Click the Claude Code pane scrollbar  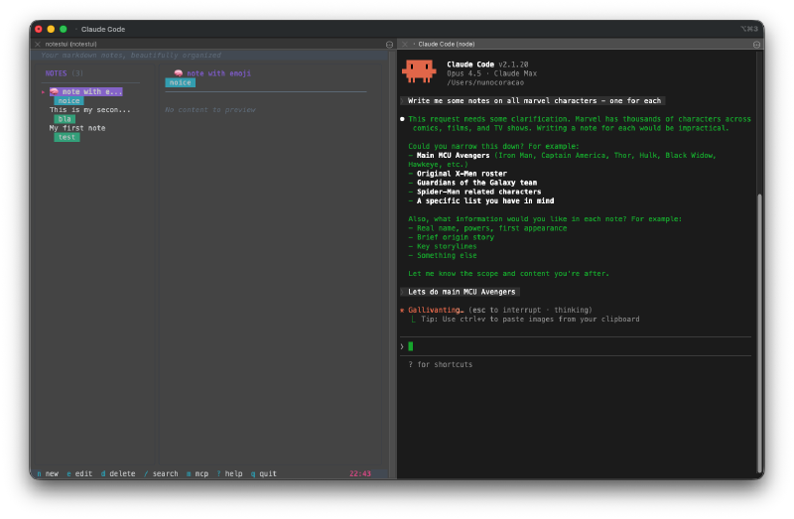[x=759, y=332]
